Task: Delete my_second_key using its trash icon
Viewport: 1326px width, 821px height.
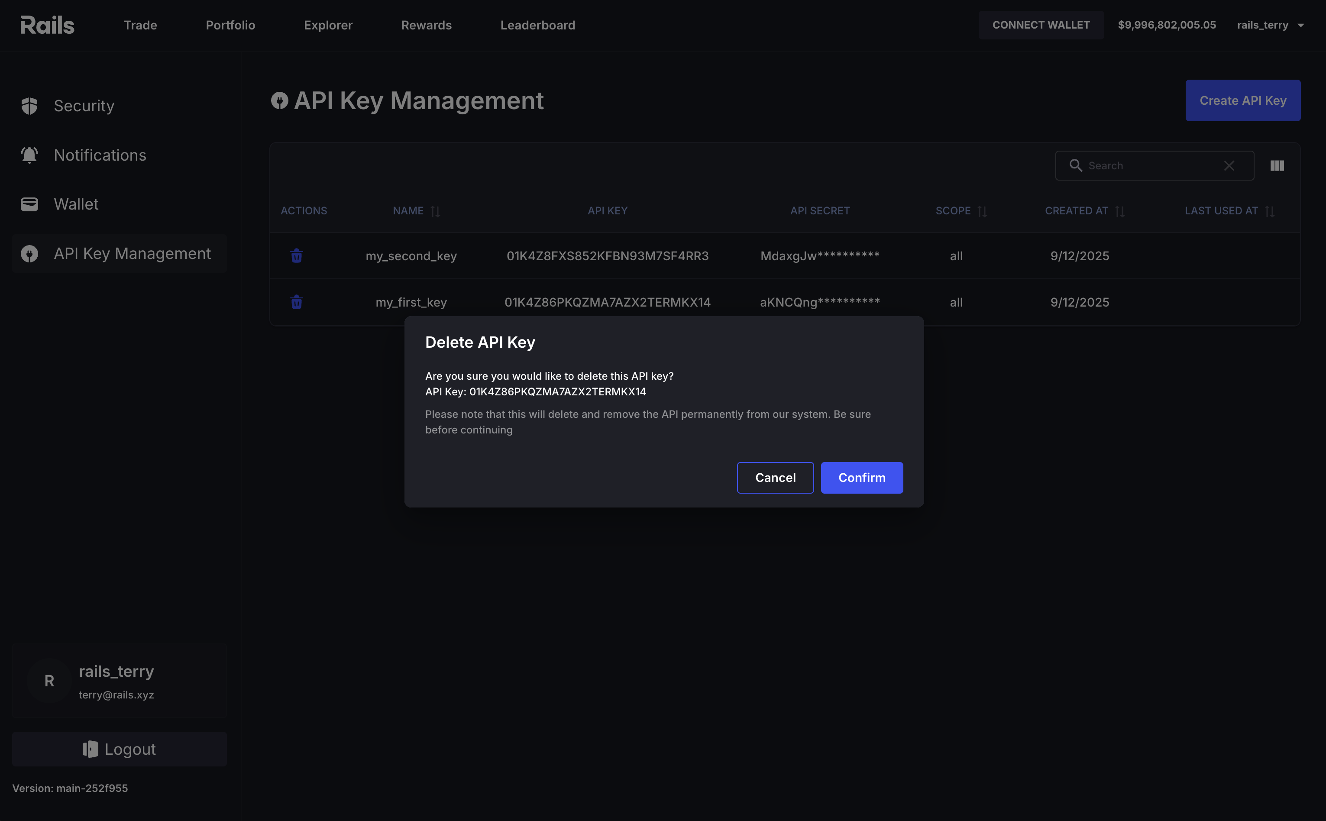Action: [296, 255]
